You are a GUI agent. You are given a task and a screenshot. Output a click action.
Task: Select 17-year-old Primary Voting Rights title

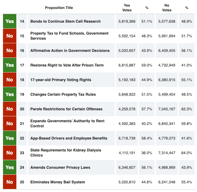(61, 80)
